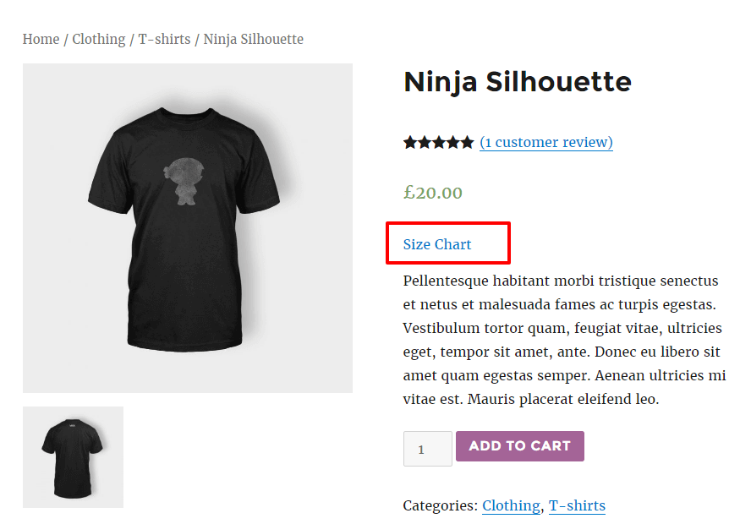Click the first star in the rating

pos(410,142)
